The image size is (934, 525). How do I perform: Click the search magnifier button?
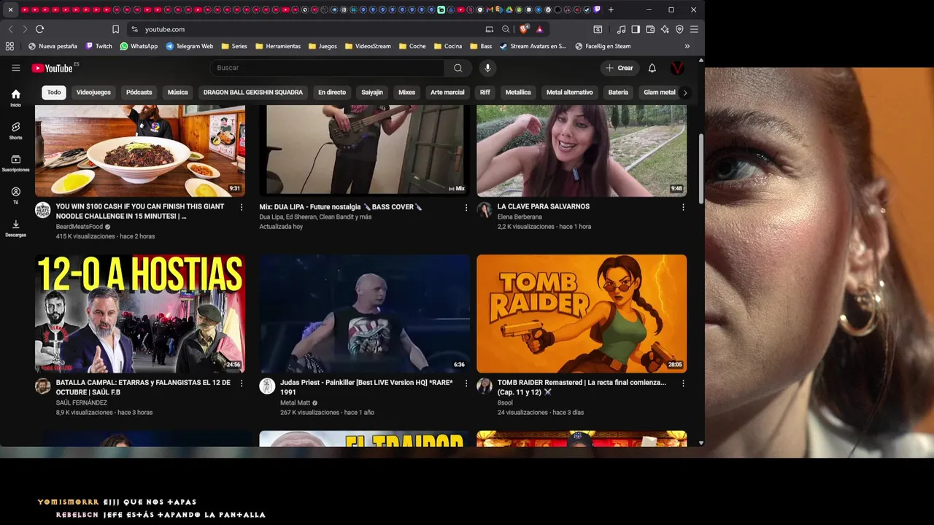(458, 68)
